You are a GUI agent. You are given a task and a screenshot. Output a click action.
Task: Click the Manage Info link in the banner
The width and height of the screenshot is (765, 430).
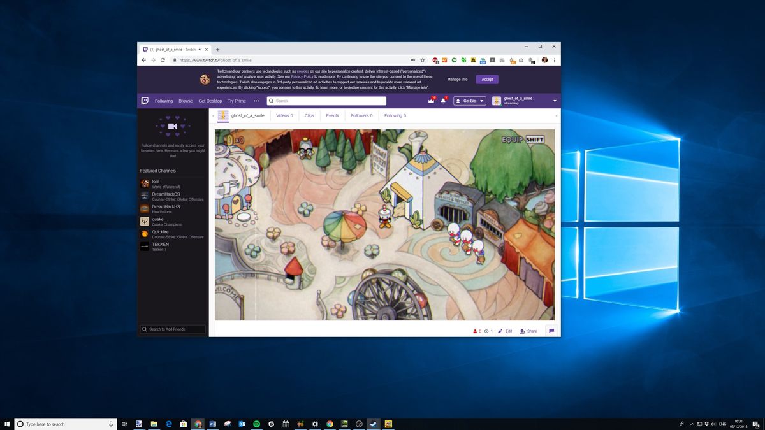458,79
